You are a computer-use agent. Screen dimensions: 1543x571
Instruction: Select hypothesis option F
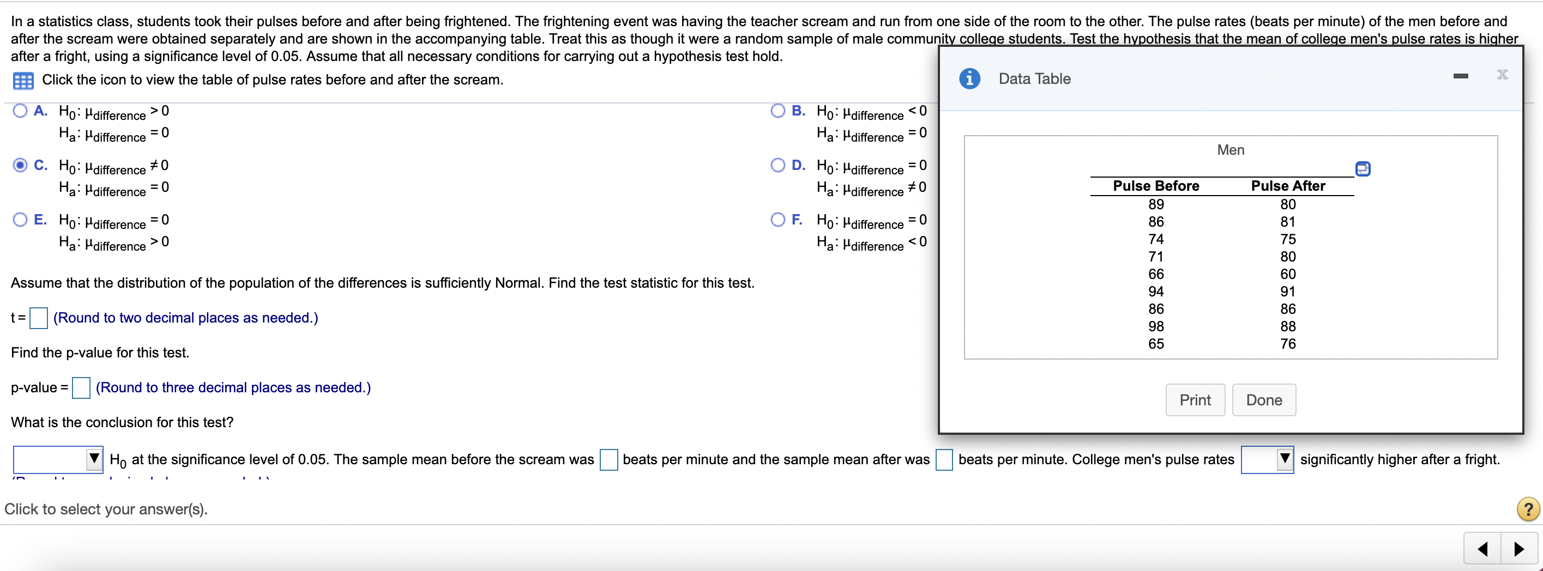pos(778,220)
